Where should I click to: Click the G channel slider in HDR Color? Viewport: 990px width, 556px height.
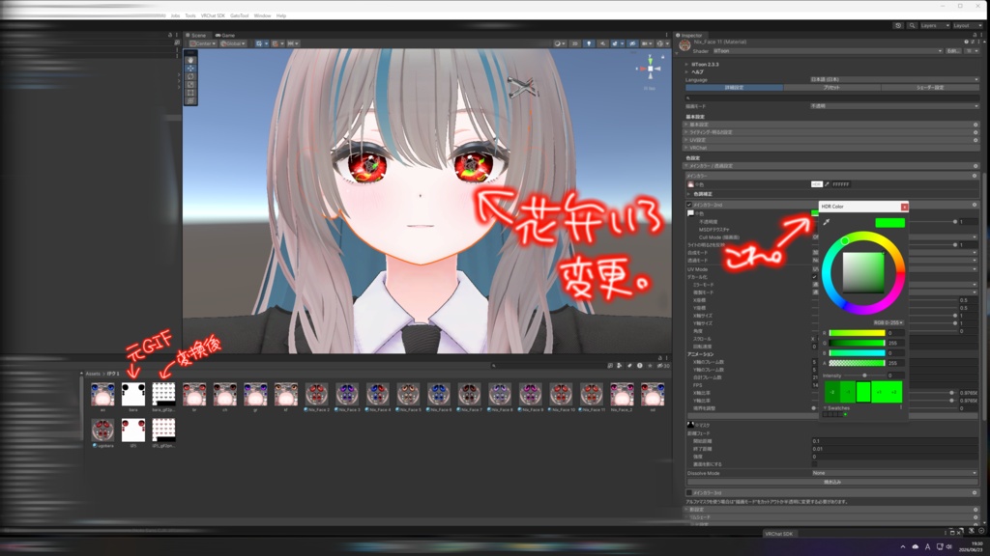(x=857, y=343)
